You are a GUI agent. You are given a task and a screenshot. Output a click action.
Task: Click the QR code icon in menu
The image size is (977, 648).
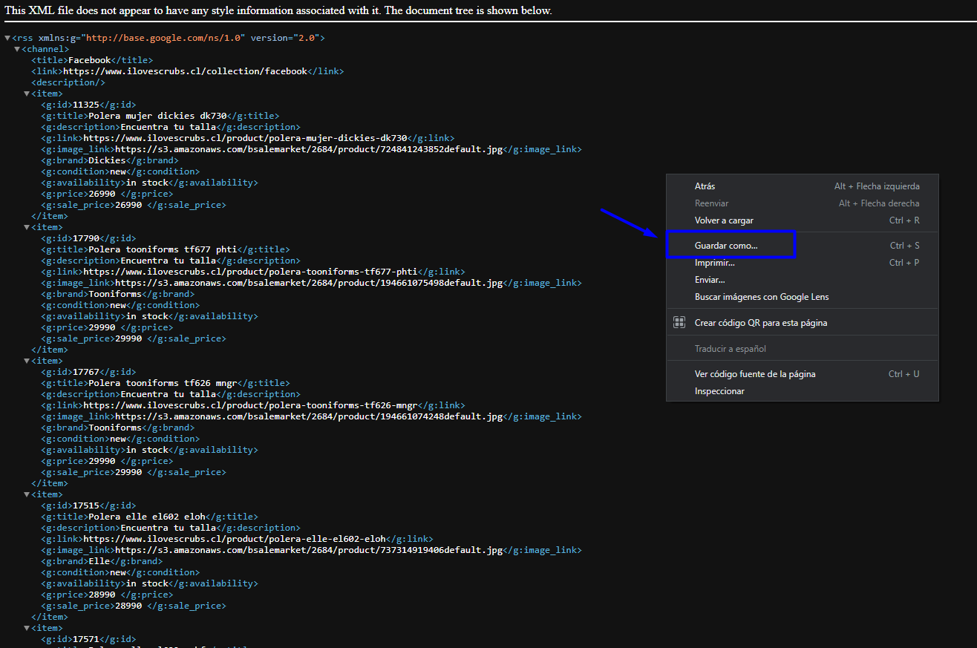pos(679,322)
